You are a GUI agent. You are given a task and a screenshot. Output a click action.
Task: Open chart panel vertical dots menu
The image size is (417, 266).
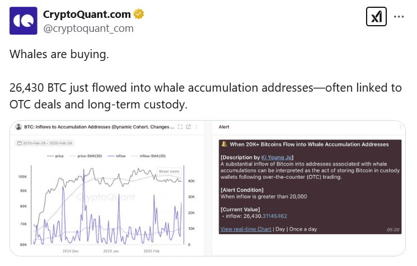click(196, 127)
